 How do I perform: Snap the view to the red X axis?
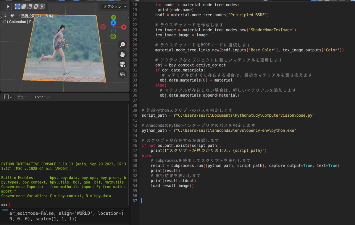pos(123,27)
